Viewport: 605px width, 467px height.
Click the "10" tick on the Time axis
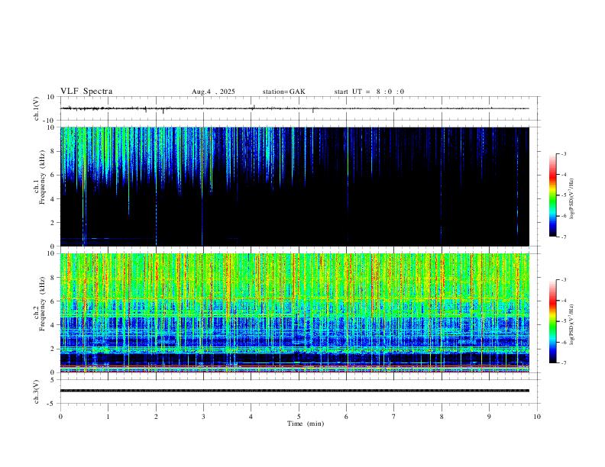click(537, 417)
